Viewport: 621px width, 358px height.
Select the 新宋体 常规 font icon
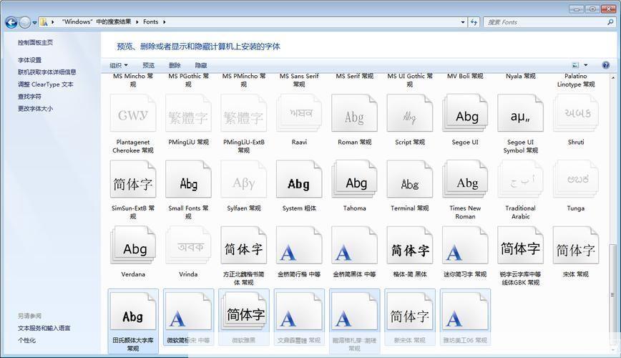click(410, 311)
